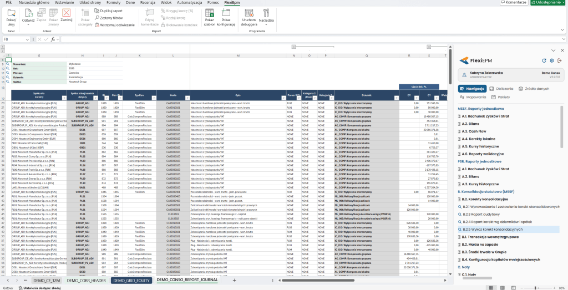Click the Pokaż szablon Excel icon
The width and height of the screenshot is (568, 290).
(x=209, y=13)
